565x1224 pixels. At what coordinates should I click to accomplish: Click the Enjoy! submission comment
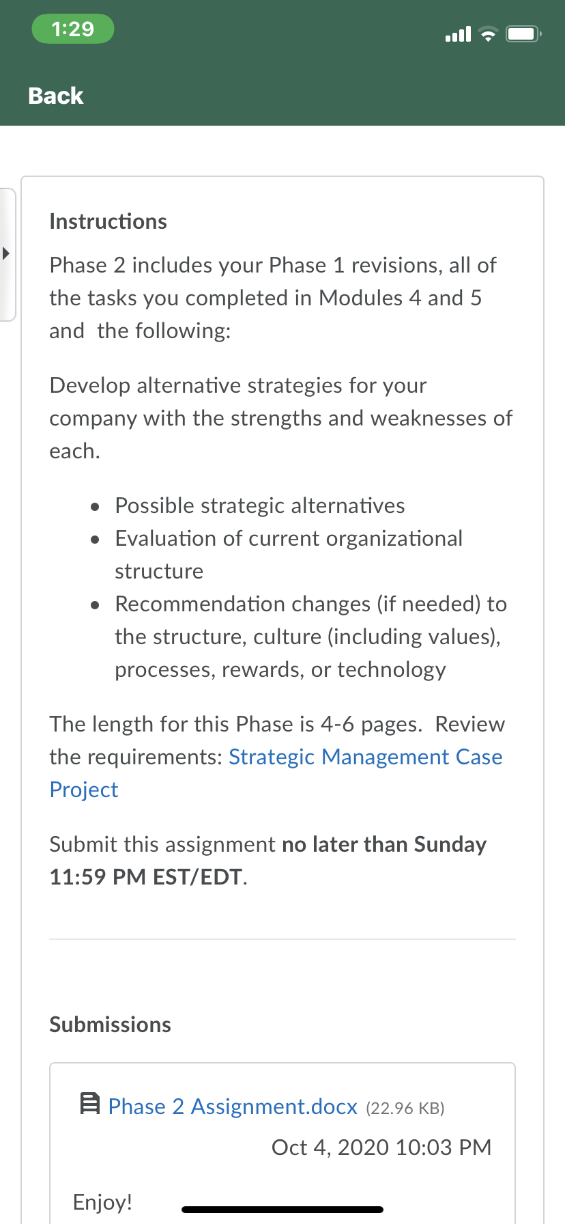click(102, 1202)
